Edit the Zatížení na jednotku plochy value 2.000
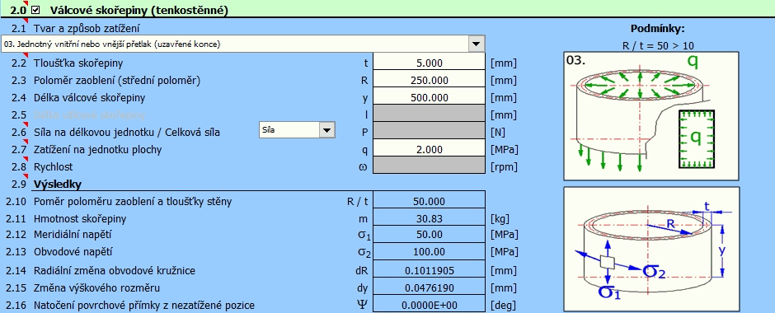 tap(429, 150)
